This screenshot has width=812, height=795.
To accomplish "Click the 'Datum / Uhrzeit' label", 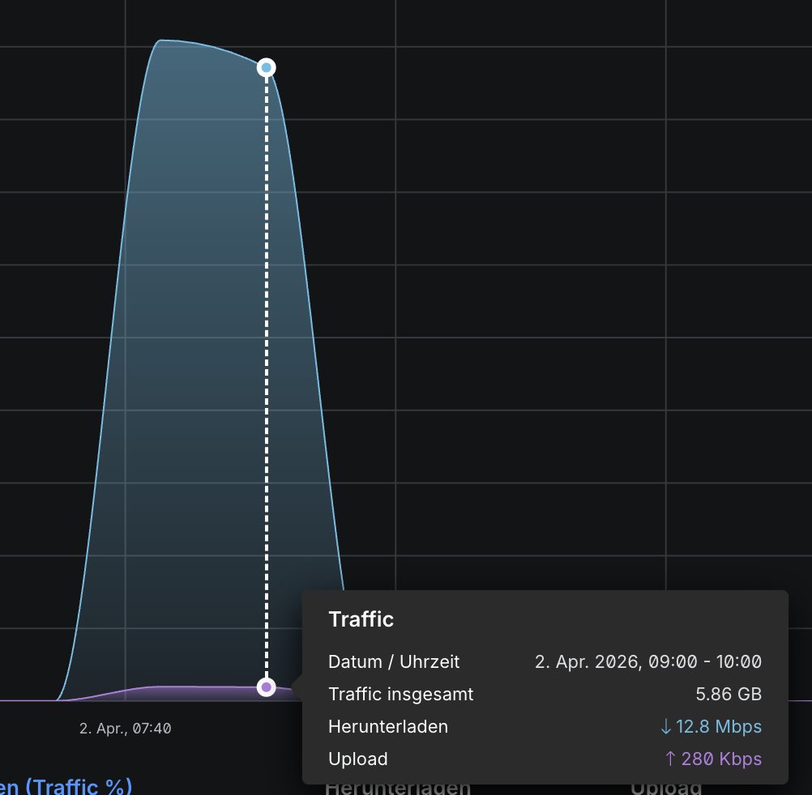I will 394,661.
